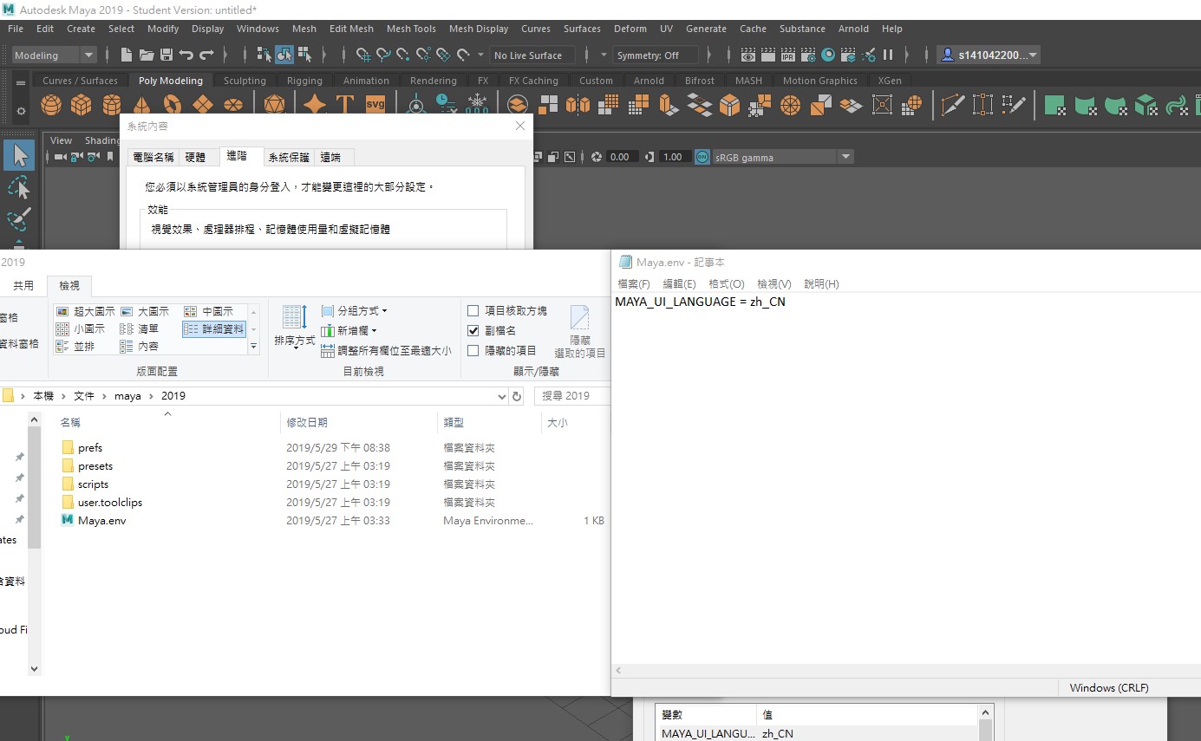The width and height of the screenshot is (1201, 741).
Task: Click the SVG import shelf icon
Action: [375, 105]
